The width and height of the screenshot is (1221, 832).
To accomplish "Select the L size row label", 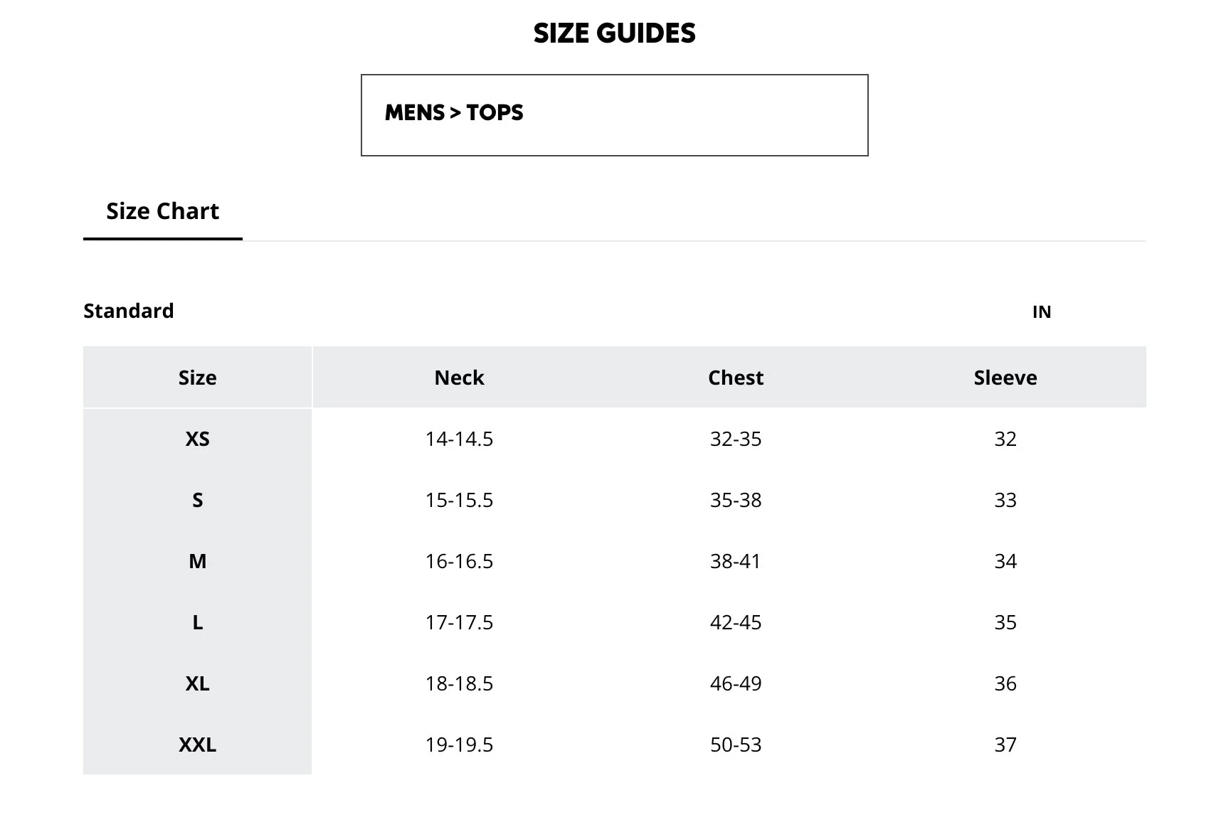I will click(197, 622).
